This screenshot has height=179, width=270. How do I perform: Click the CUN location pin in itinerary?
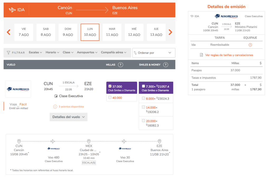point(19,141)
